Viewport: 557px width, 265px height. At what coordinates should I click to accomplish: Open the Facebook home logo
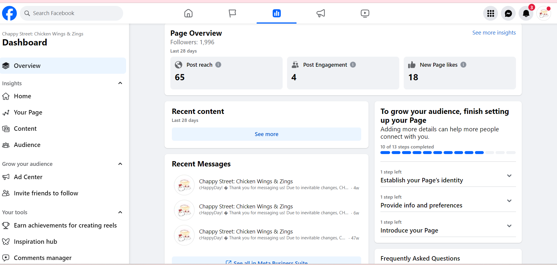tap(9, 13)
